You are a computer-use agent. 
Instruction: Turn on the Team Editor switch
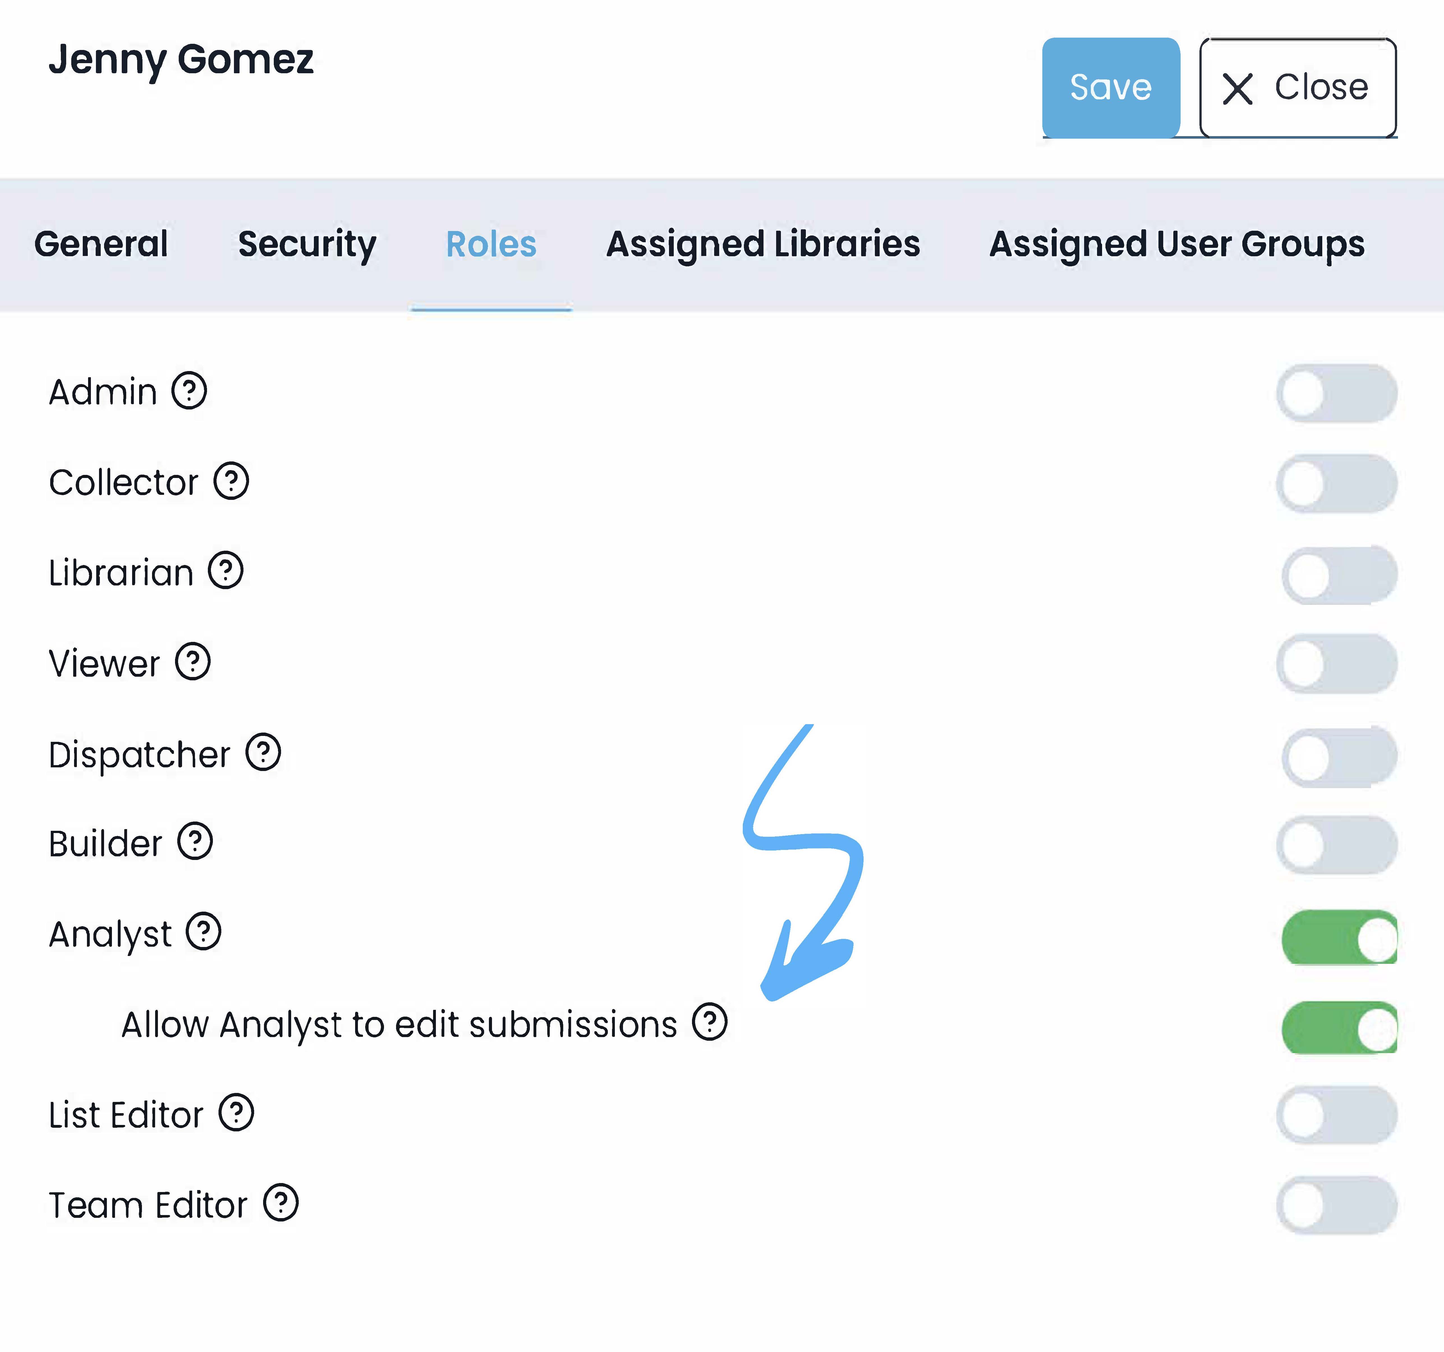1337,1205
